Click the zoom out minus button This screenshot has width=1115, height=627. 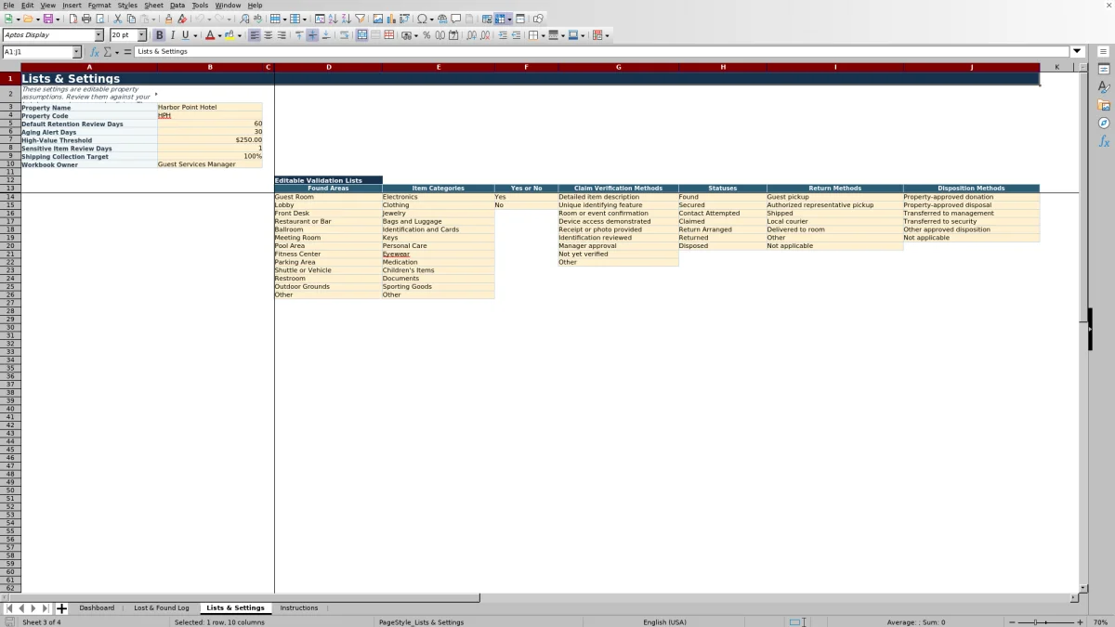coord(1012,622)
